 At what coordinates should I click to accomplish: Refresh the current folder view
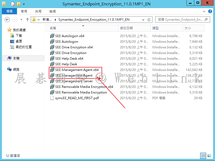[x=149, y=20]
